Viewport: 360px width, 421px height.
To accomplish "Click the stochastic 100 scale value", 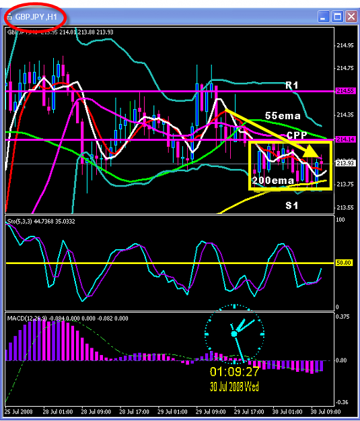I will [x=340, y=220].
